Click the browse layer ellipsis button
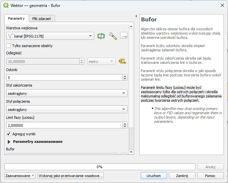Screen dimensions: 228x183 (x=124, y=36)
